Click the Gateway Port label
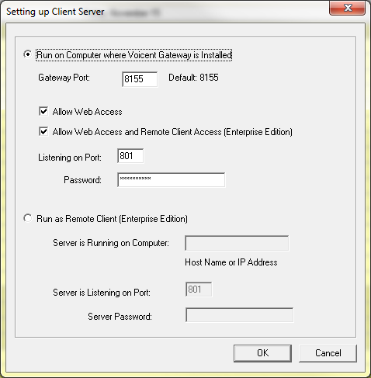371x378 pixels. [64, 78]
